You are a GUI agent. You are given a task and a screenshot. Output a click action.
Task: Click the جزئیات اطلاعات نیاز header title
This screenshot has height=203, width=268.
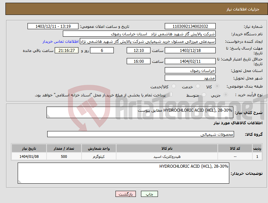(243, 9)
